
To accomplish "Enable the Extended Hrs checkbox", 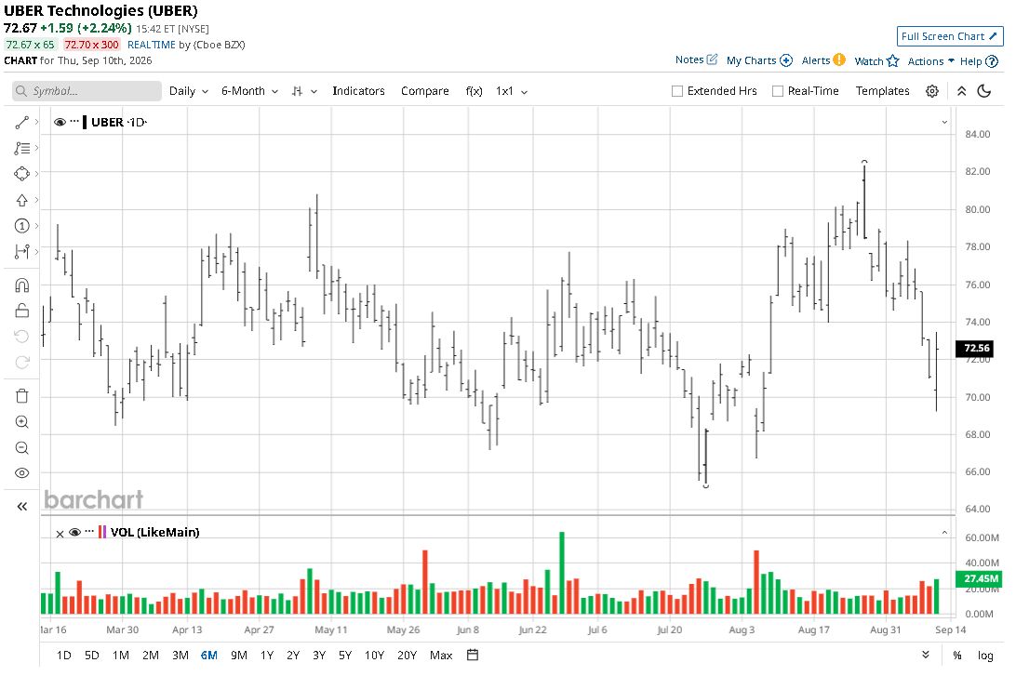I will [x=677, y=91].
